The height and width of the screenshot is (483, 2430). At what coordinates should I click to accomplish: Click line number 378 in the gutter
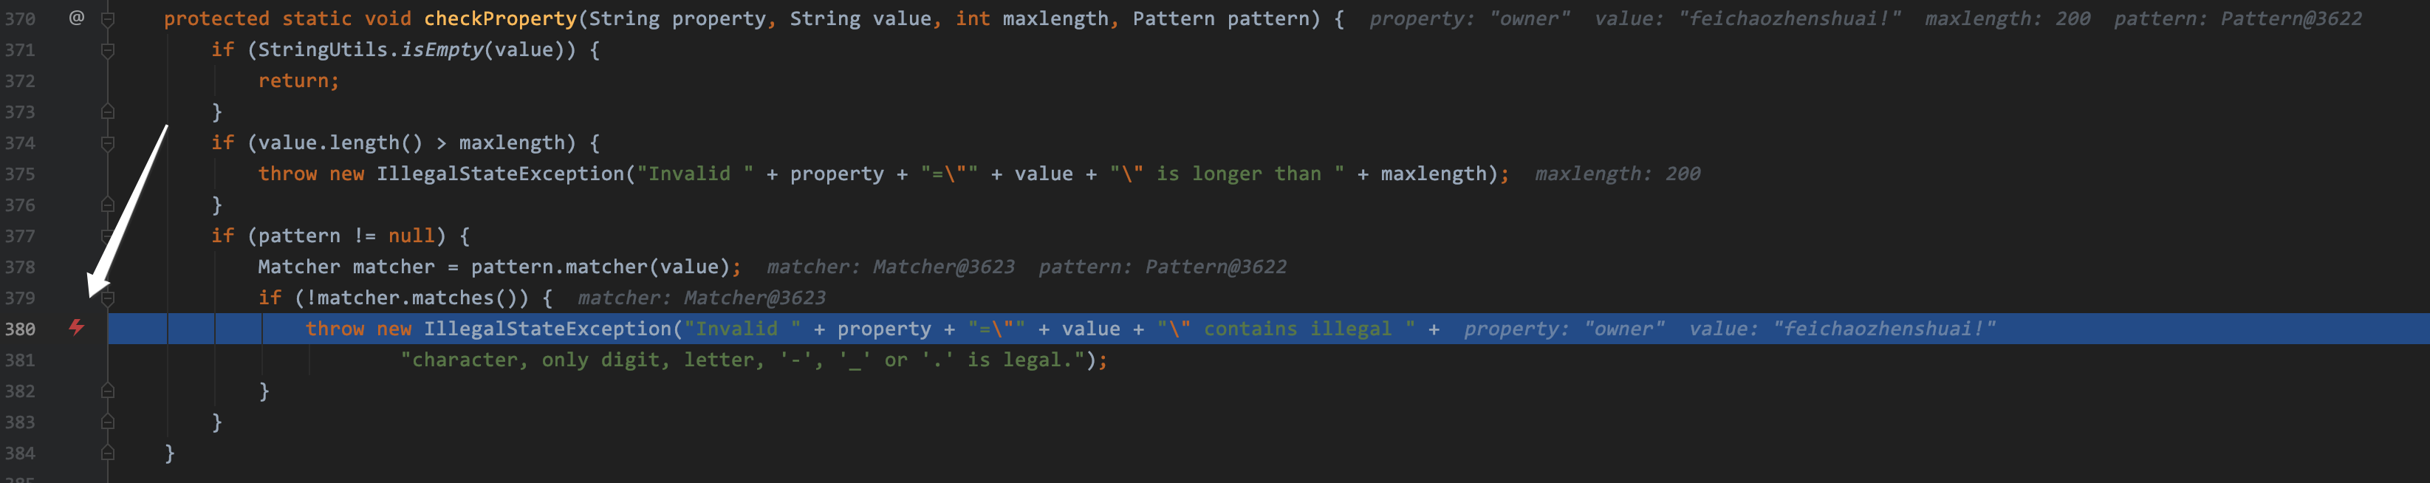(x=20, y=267)
